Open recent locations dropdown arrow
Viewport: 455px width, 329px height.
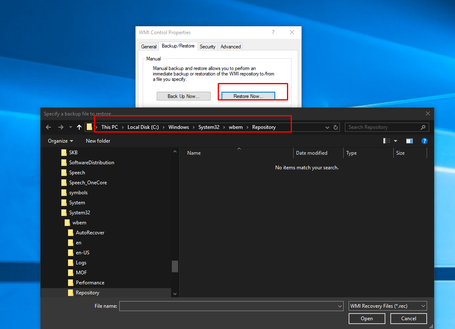[x=70, y=127]
